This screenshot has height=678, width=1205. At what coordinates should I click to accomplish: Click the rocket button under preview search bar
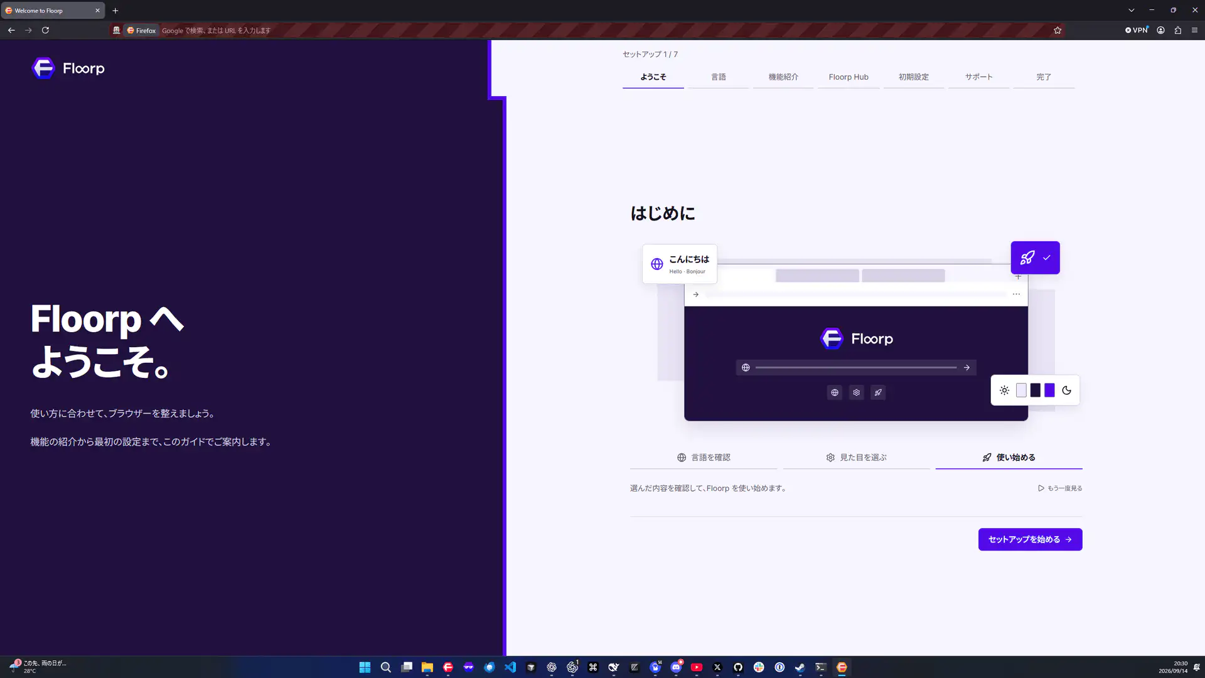[x=878, y=392]
